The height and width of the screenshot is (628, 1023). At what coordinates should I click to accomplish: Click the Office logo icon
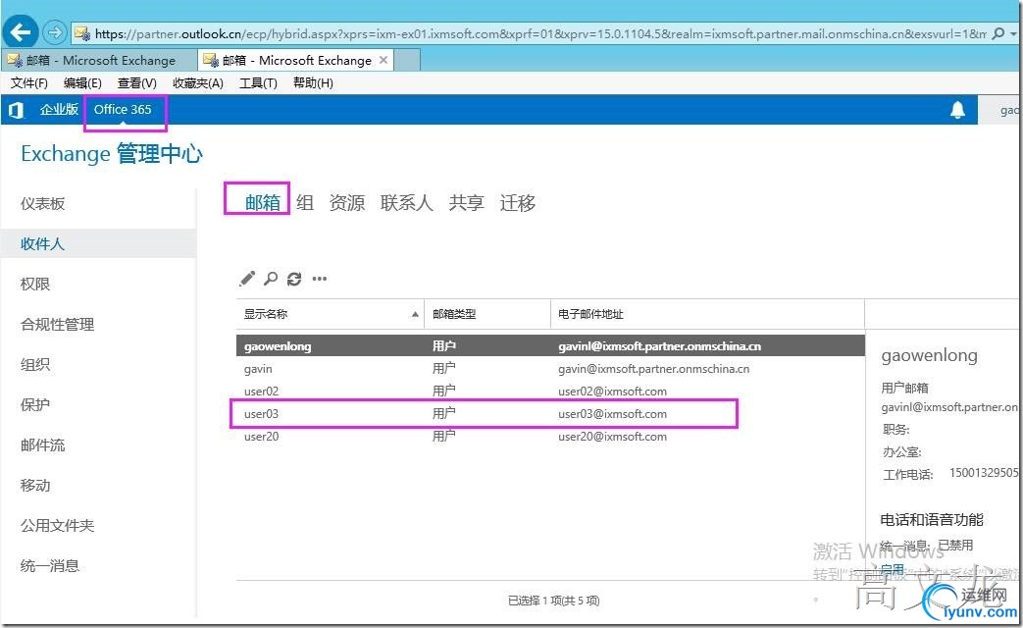(x=17, y=110)
